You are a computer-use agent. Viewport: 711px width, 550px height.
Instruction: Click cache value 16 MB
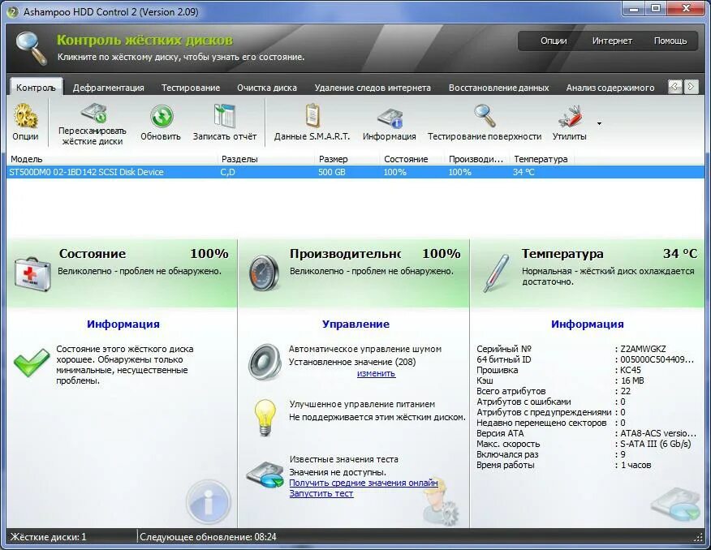[x=632, y=380]
